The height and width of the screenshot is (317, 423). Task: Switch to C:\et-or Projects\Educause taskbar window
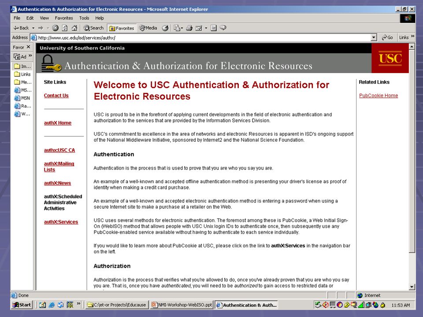(x=117, y=305)
